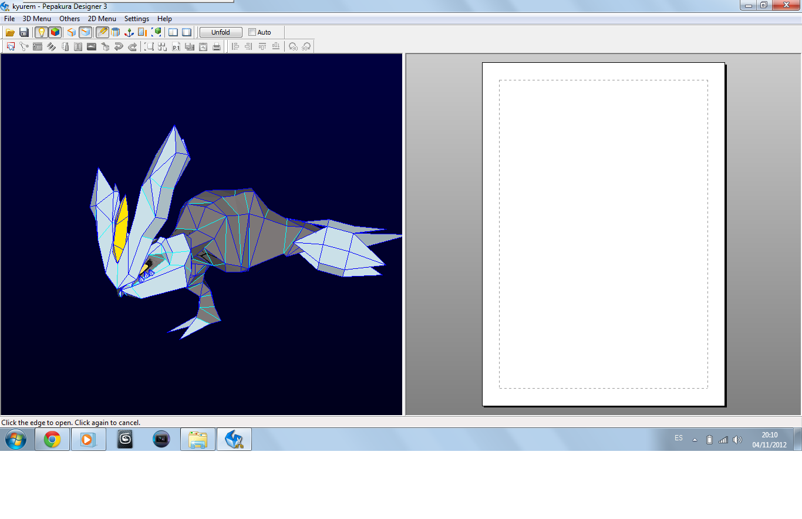The image size is (802, 519).
Task: Click the 'P.1' page number icon
Action: click(176, 46)
